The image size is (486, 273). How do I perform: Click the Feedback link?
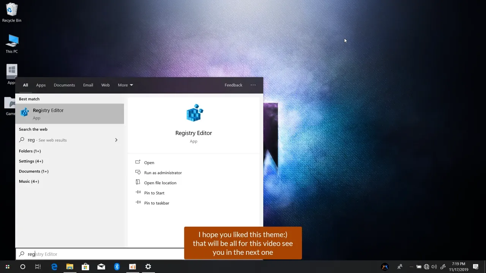pyautogui.click(x=234, y=85)
